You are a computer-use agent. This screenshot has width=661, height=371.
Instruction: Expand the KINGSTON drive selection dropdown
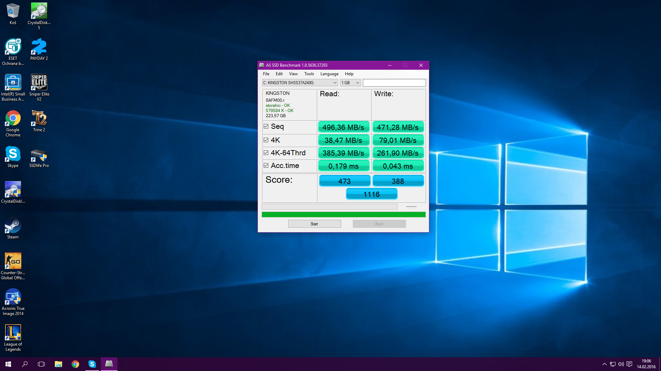pyautogui.click(x=300, y=83)
